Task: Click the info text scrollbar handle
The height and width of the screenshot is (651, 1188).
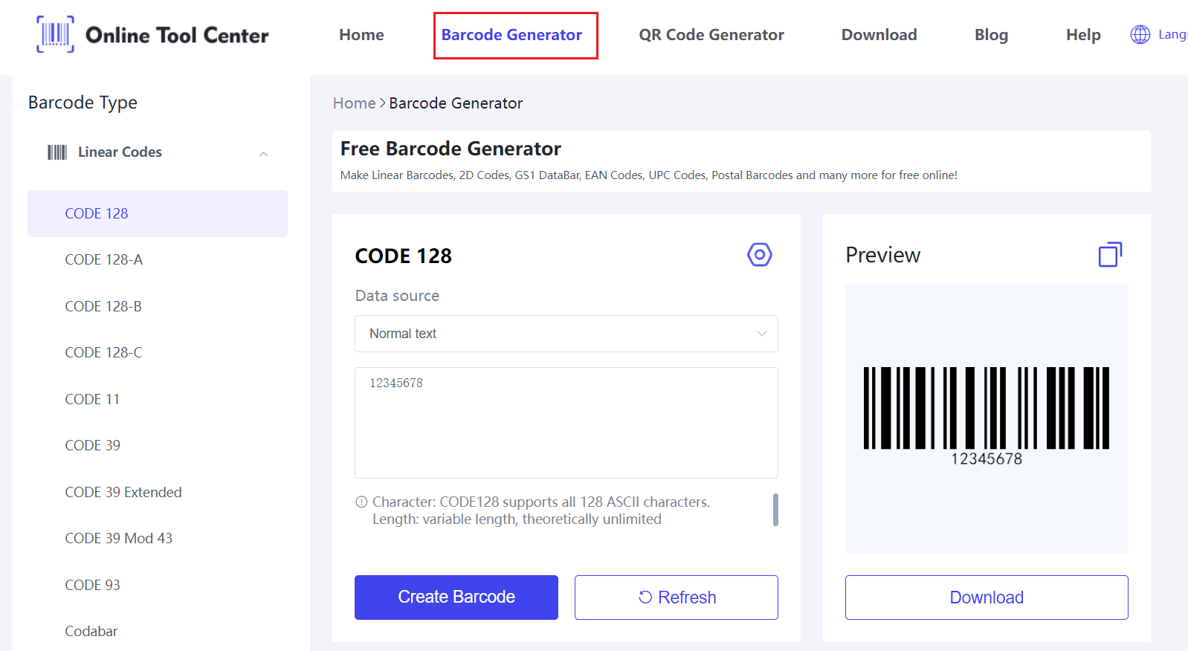Action: (x=775, y=510)
